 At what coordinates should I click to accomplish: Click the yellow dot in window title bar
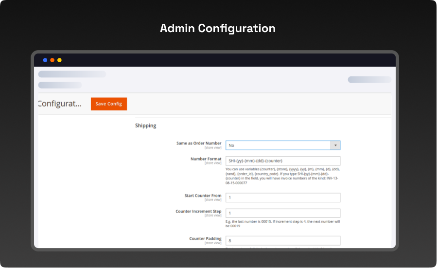(59, 60)
